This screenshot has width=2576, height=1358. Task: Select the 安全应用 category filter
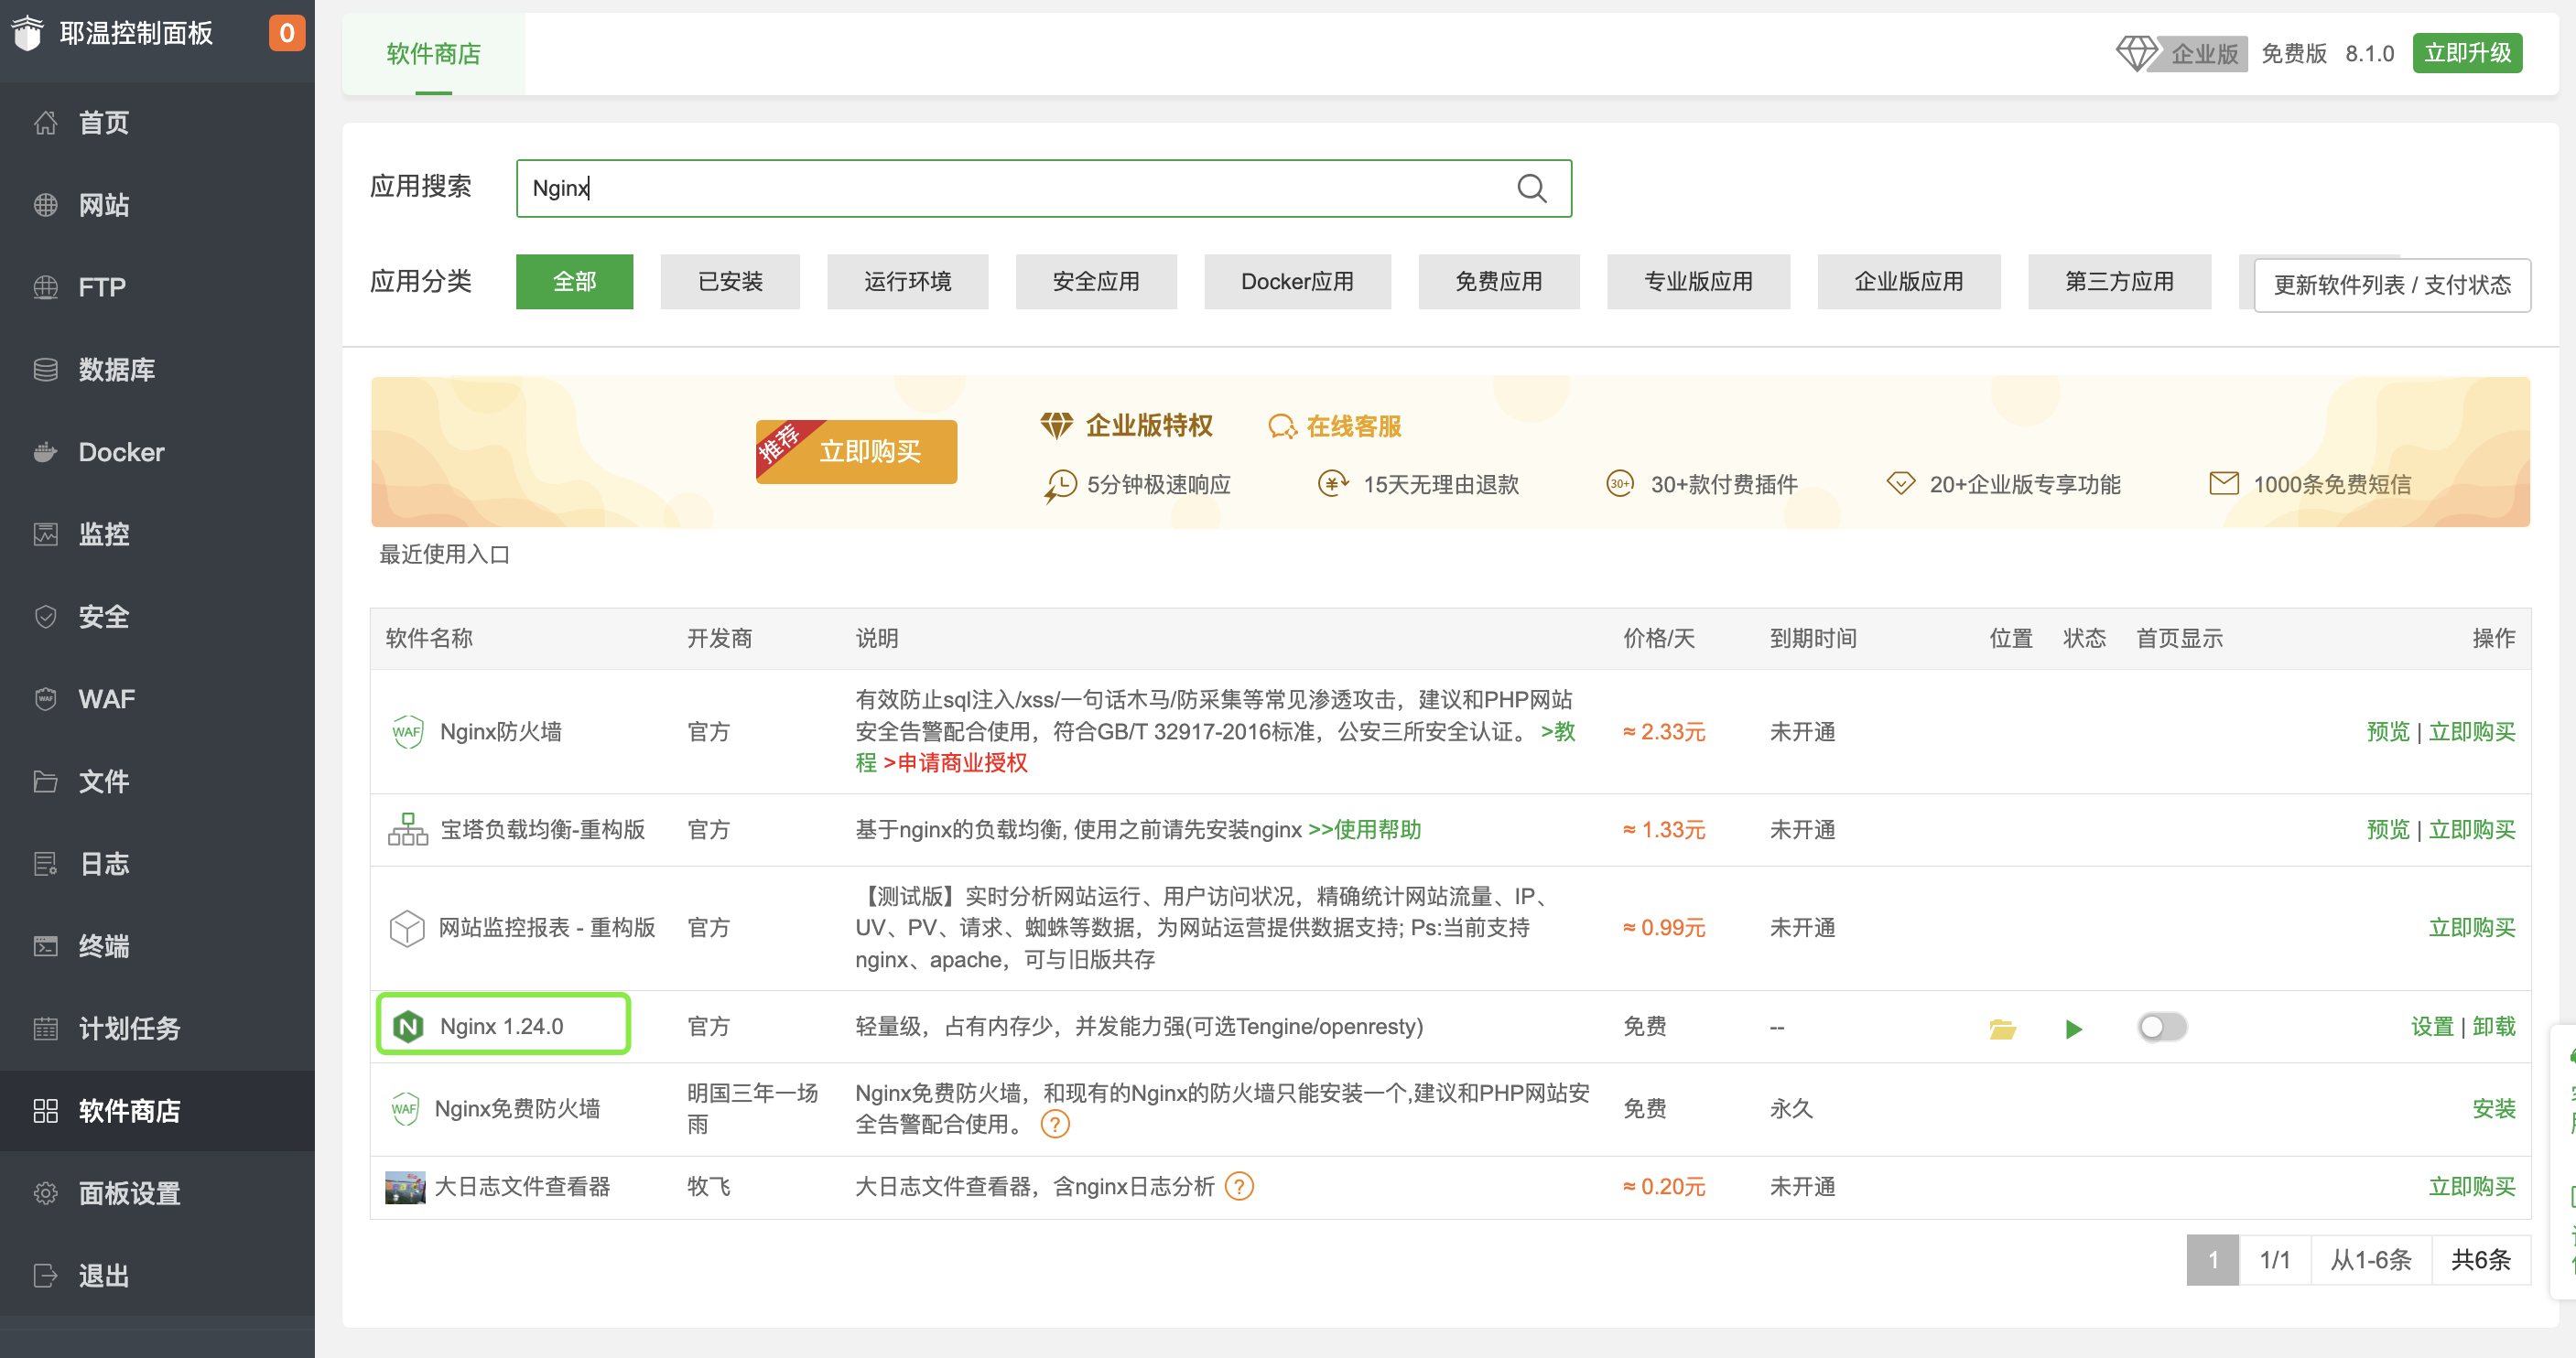(x=1096, y=282)
